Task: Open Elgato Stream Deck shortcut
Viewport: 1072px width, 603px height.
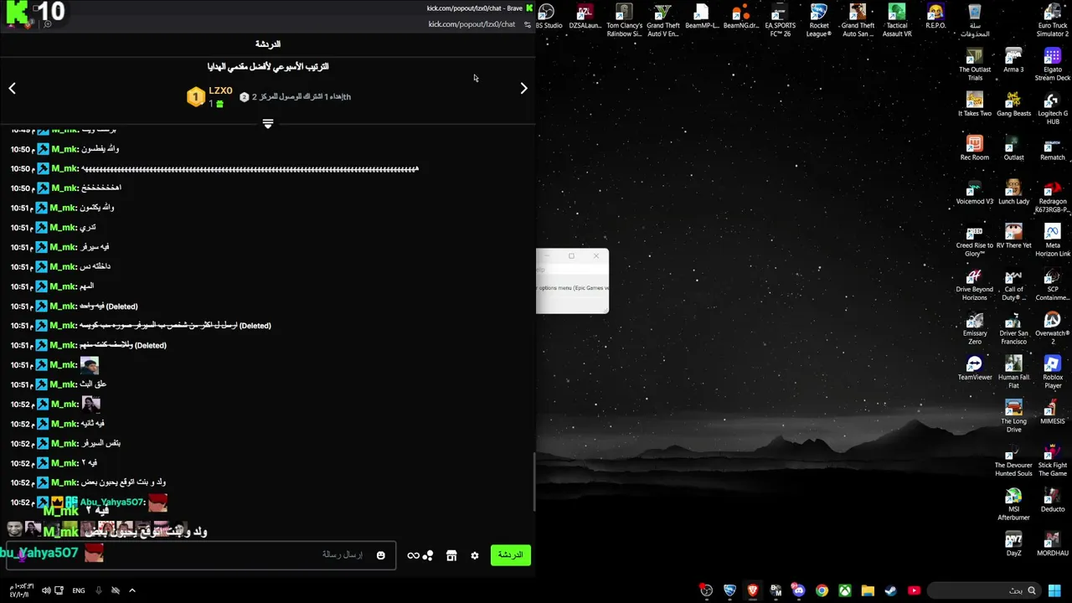Action: click(1052, 64)
